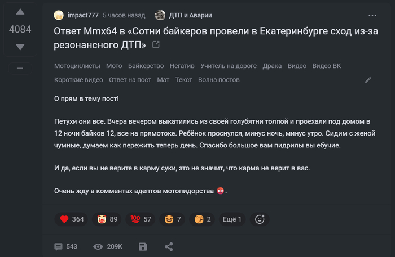This screenshot has height=257, width=395.
Task: Click the author avatar of impact777
Action: [59, 15]
